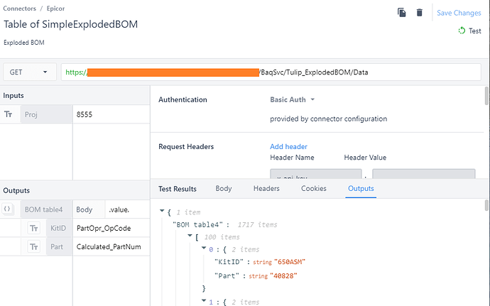The height and width of the screenshot is (306, 490).
Task: Click the Add header link
Action: tap(288, 146)
